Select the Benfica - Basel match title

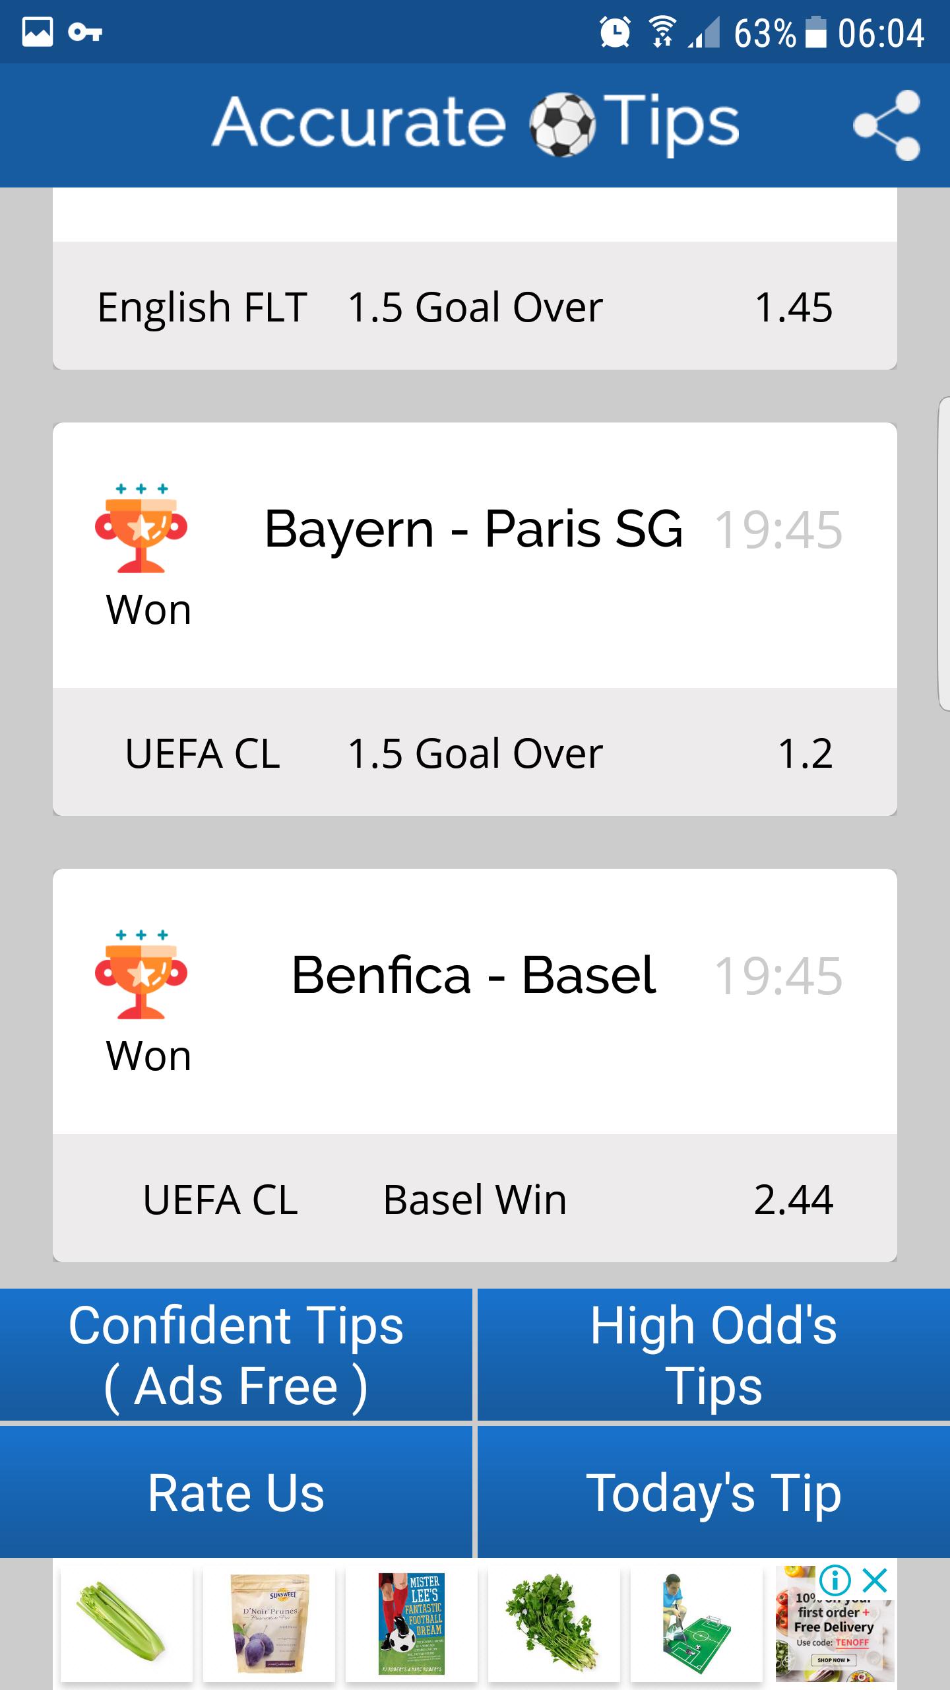click(473, 975)
